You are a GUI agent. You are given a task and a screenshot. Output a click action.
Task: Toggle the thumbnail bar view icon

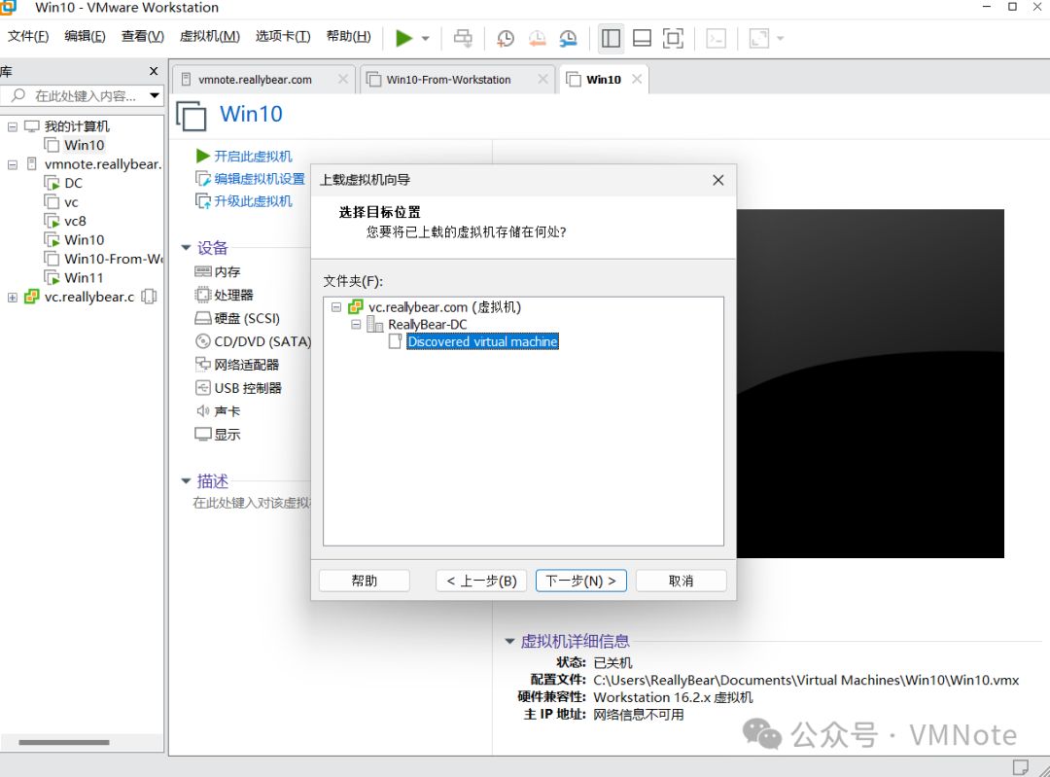(643, 38)
